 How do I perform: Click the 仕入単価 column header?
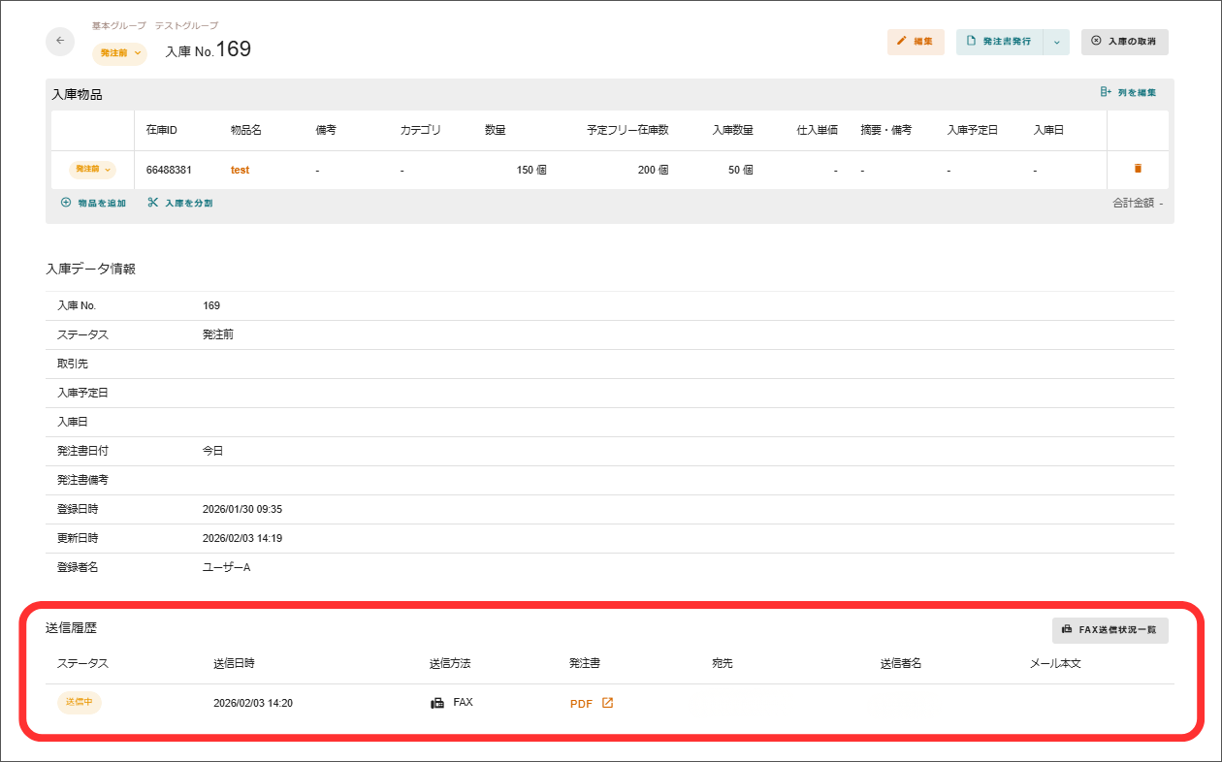pyautogui.click(x=817, y=130)
